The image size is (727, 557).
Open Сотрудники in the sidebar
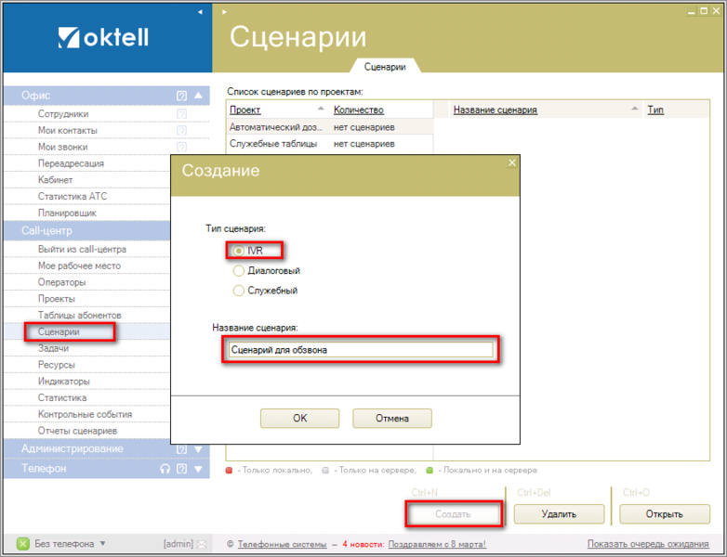63,114
